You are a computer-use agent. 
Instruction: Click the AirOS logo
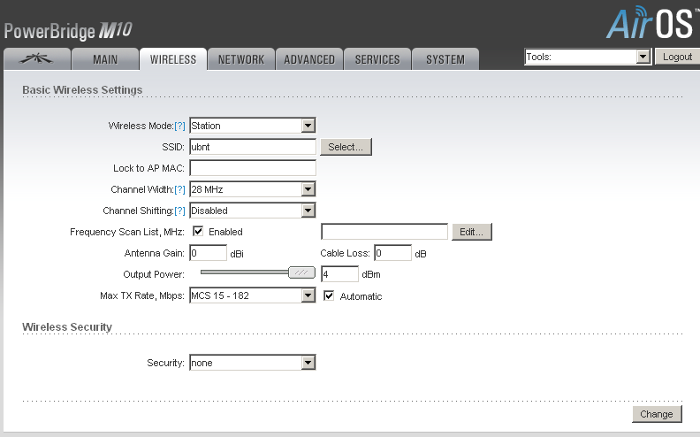click(x=651, y=22)
